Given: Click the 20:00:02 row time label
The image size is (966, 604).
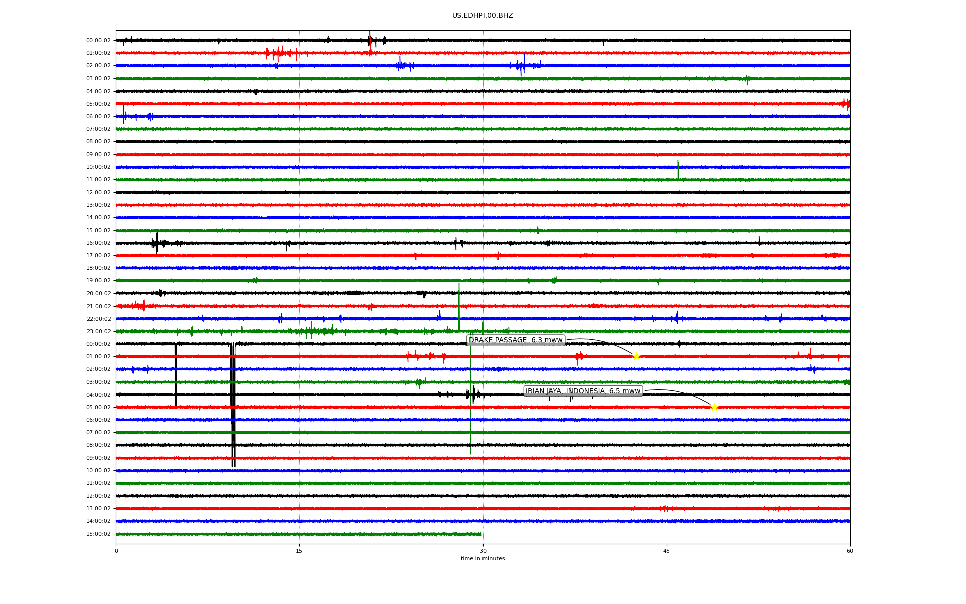Looking at the screenshot, I should pos(98,294).
